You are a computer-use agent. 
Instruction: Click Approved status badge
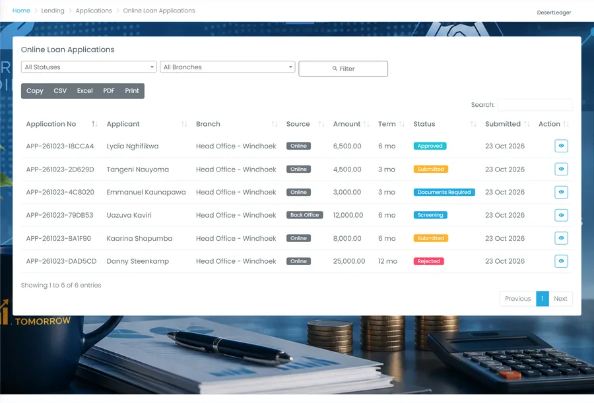coord(430,146)
